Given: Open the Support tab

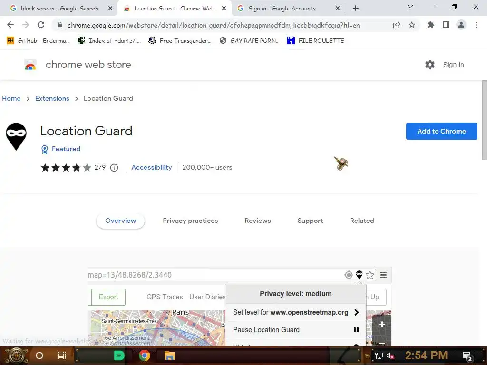Looking at the screenshot, I should coord(310,221).
